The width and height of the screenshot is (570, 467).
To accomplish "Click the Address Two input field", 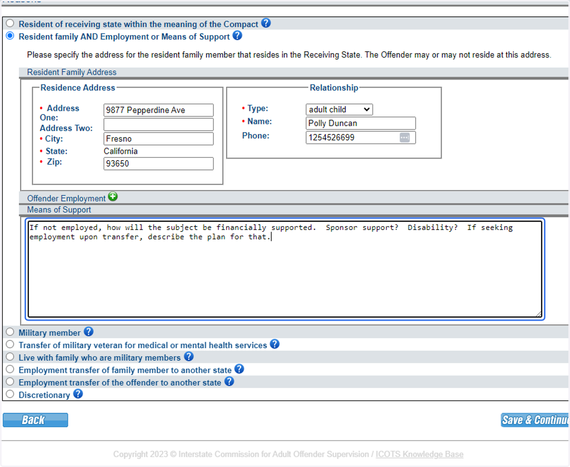I will 159,124.
